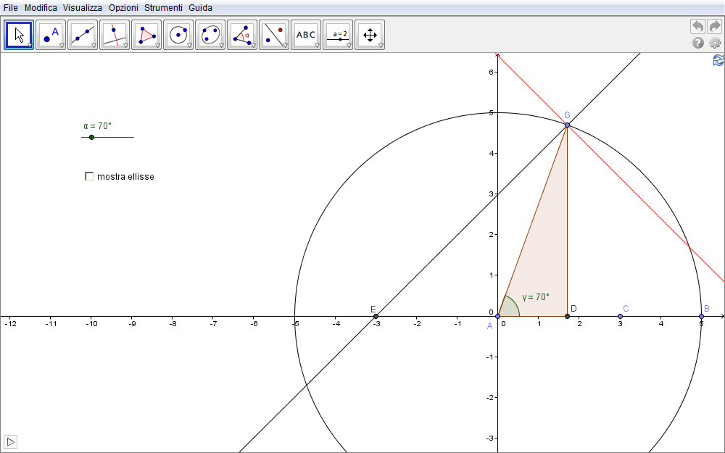Select point G on the circle
Image resolution: width=725 pixels, height=453 pixels.
[567, 125]
